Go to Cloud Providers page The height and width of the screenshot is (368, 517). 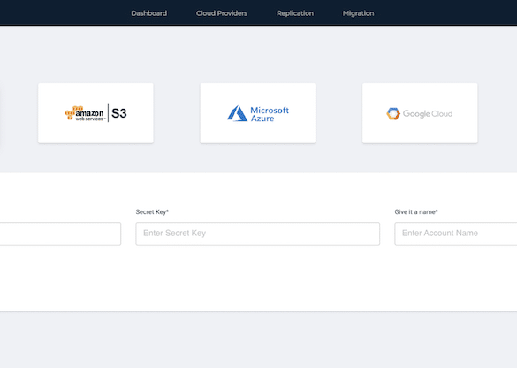[222, 13]
